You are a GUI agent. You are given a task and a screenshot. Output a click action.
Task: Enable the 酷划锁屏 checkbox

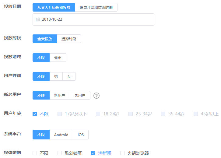coord(59,153)
